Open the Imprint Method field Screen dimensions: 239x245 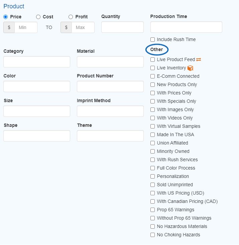pos(110,111)
